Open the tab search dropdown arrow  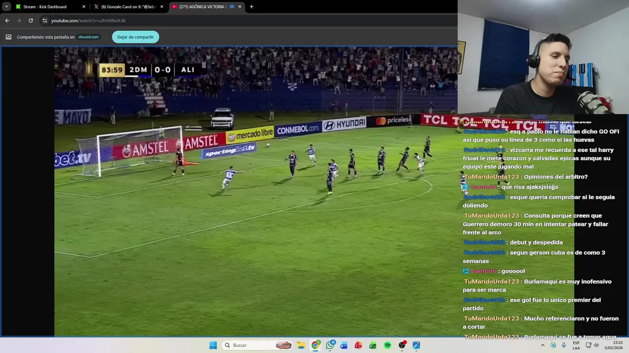coord(6,7)
